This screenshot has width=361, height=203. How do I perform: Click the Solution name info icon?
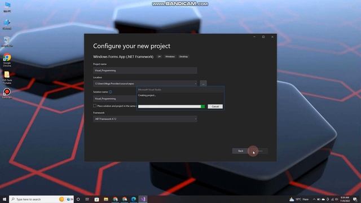pos(111,92)
